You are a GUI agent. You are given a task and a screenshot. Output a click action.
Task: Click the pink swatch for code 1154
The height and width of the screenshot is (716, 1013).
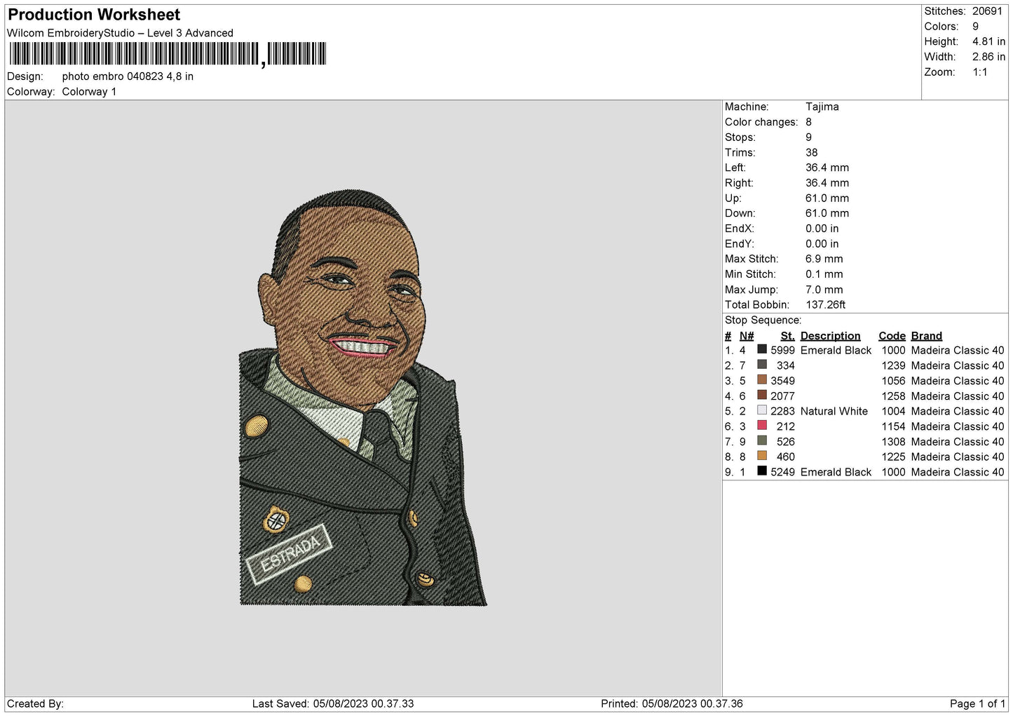point(762,426)
